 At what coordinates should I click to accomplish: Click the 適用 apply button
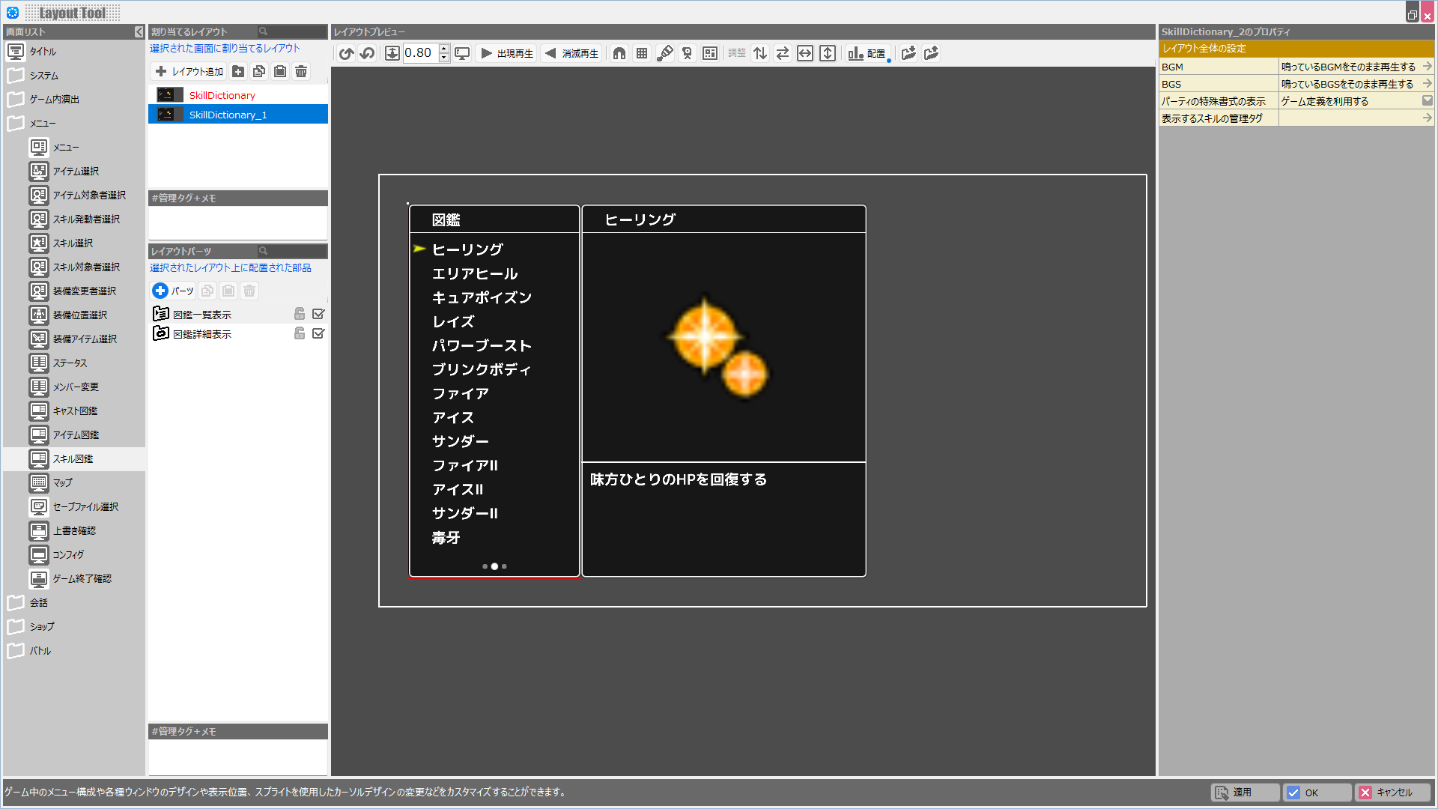click(x=1243, y=793)
